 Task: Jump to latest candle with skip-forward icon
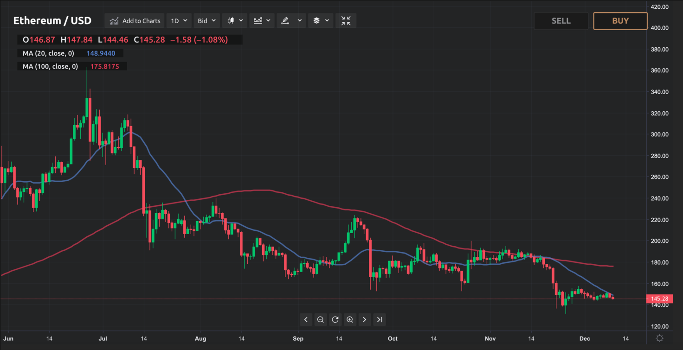[x=379, y=319]
